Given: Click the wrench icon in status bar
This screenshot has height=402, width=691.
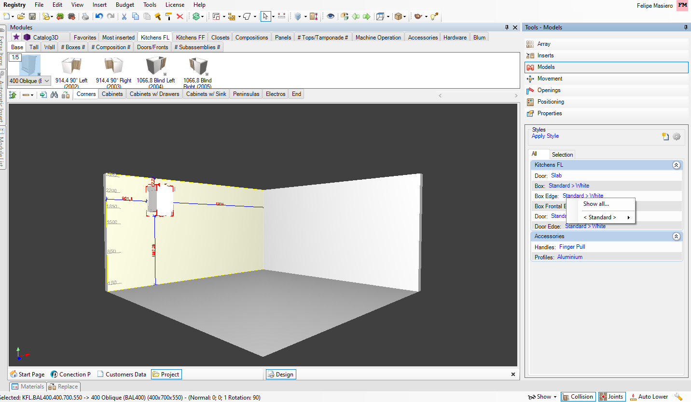Looking at the screenshot, I should click(x=678, y=397).
